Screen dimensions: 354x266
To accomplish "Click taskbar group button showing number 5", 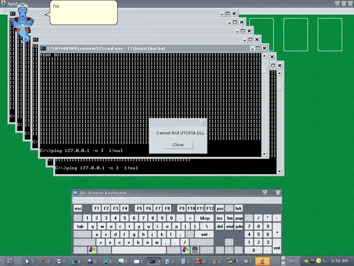I will pos(231,261).
